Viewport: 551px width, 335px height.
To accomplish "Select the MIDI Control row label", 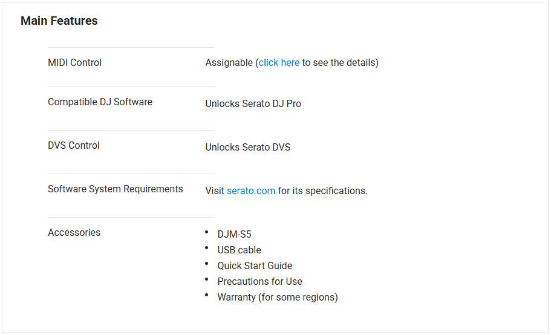I will point(74,63).
